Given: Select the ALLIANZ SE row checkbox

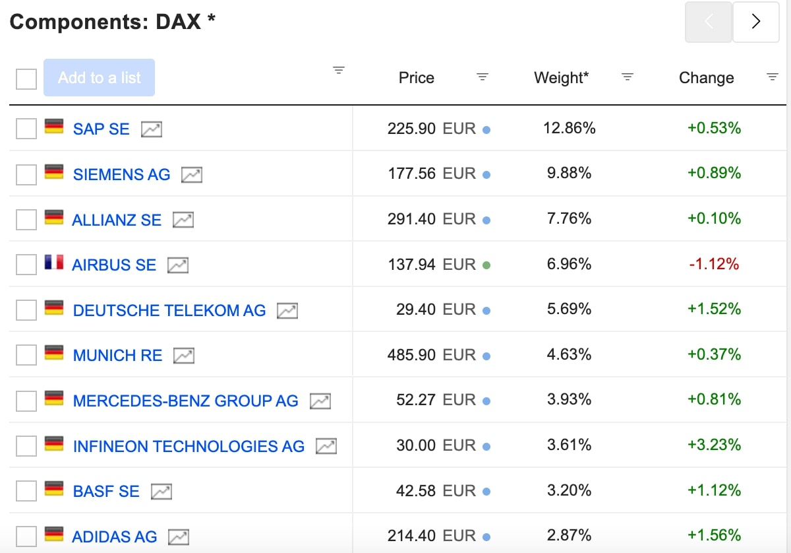Looking at the screenshot, I should click(x=26, y=220).
